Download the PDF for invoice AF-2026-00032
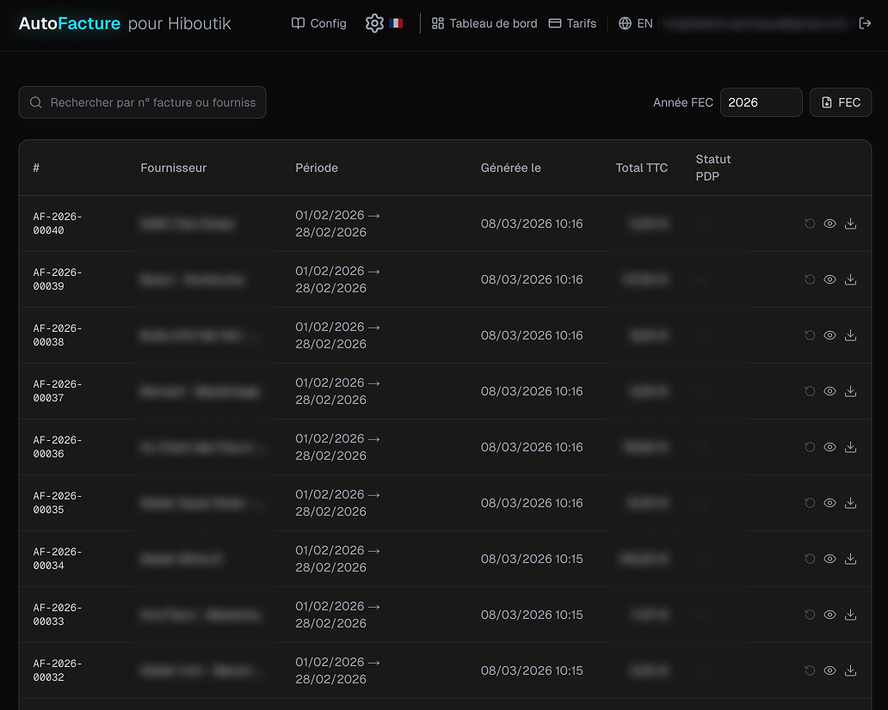This screenshot has width=888, height=710. pyautogui.click(x=850, y=670)
